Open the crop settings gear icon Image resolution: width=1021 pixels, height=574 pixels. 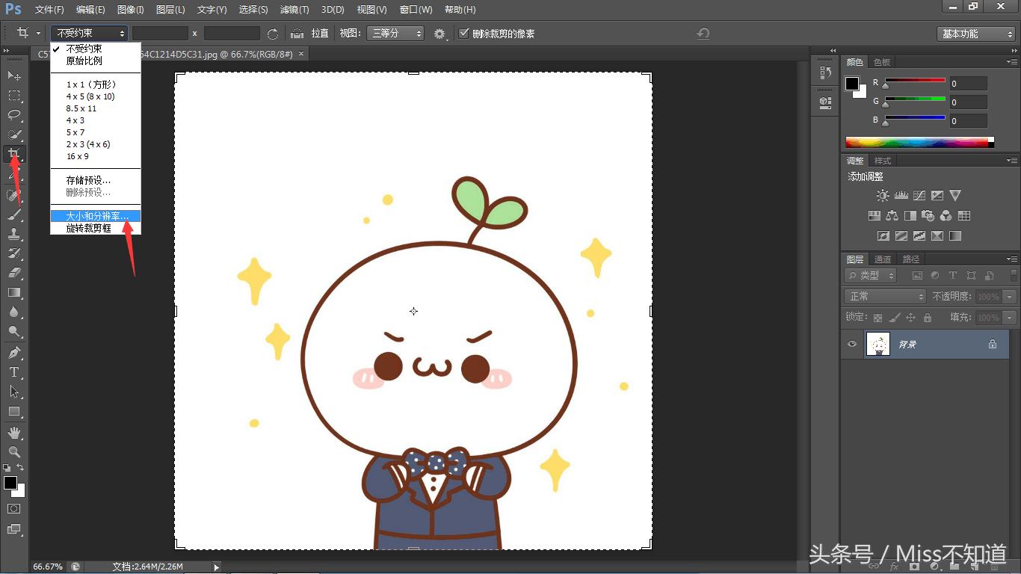point(439,34)
